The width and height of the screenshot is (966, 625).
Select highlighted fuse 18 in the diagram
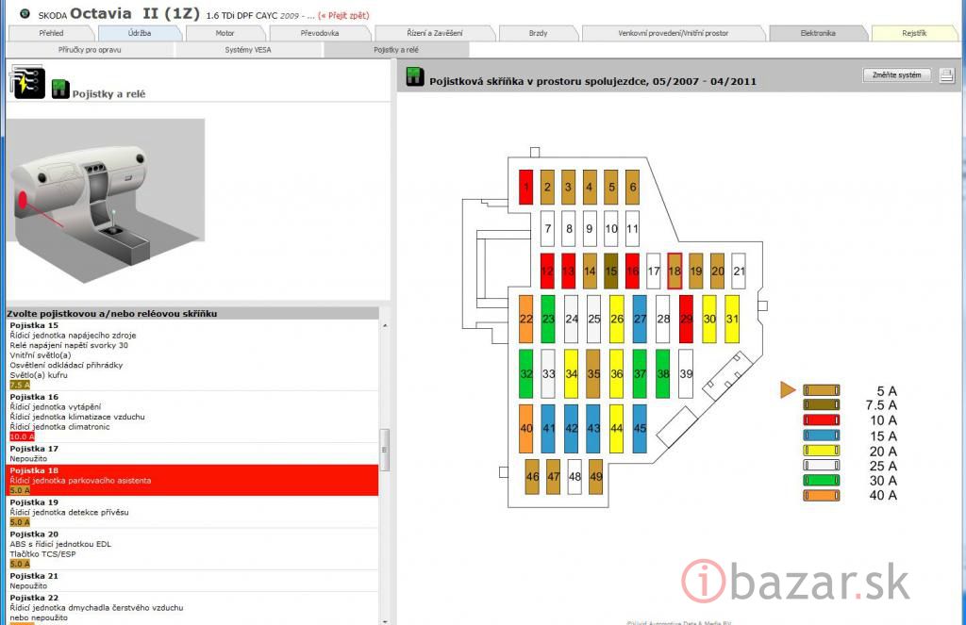pyautogui.click(x=674, y=271)
